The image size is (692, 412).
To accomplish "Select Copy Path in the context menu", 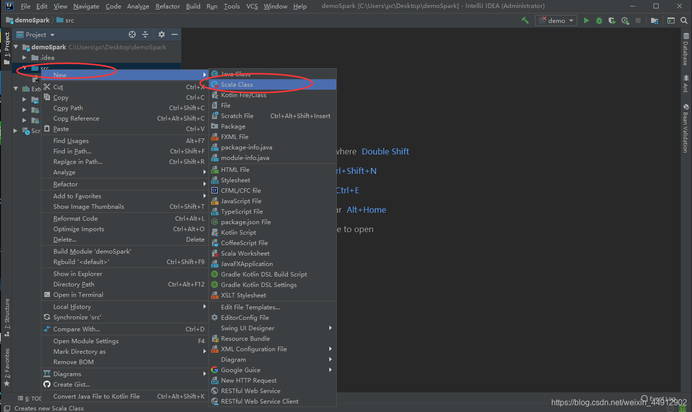I will coord(124,108).
